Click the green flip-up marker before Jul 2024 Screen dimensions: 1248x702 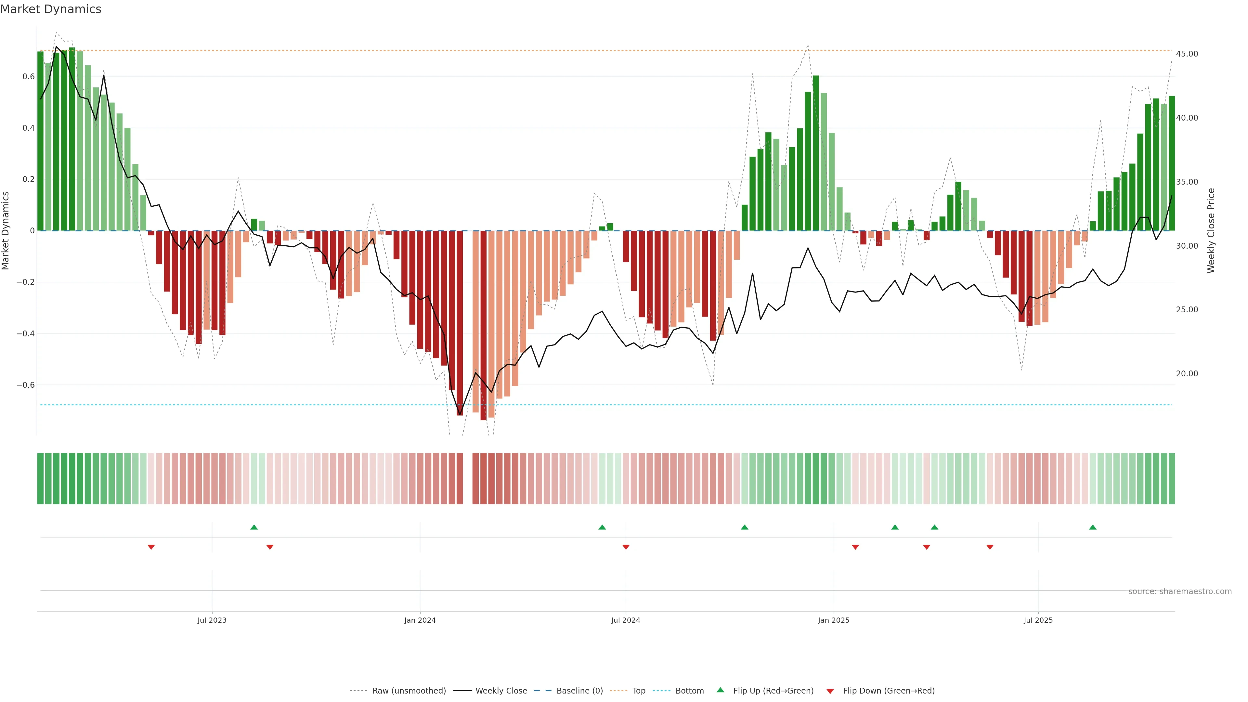602,527
